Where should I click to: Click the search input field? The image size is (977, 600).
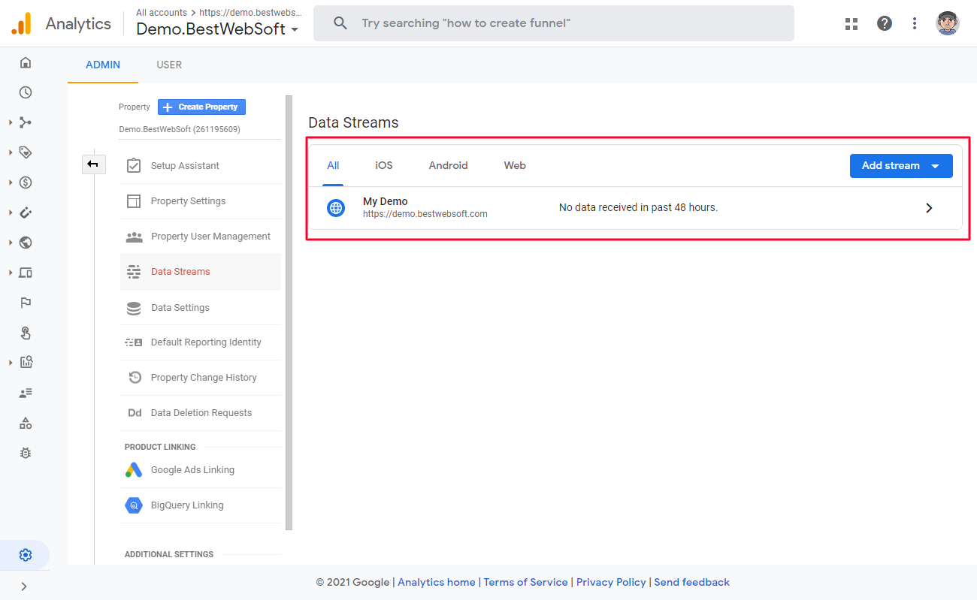coord(554,23)
